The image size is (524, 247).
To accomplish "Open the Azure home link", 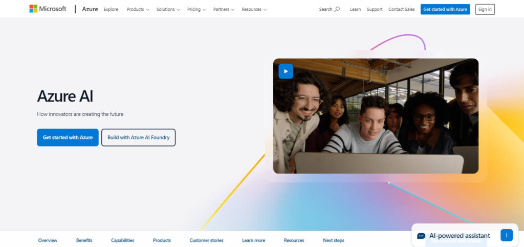I will 90,9.
